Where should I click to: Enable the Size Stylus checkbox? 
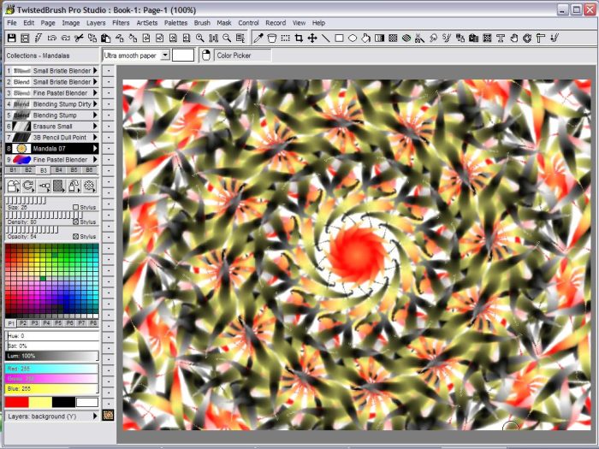[x=76, y=207]
